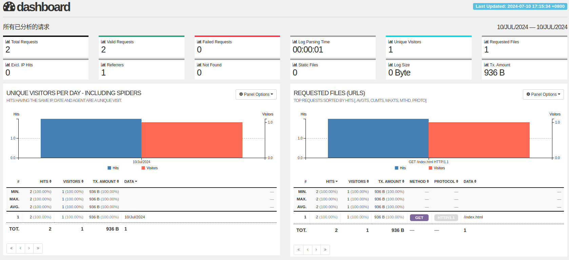
Task: Click the Log Parsing Time 00:00:01 value
Action: pyautogui.click(x=308, y=50)
